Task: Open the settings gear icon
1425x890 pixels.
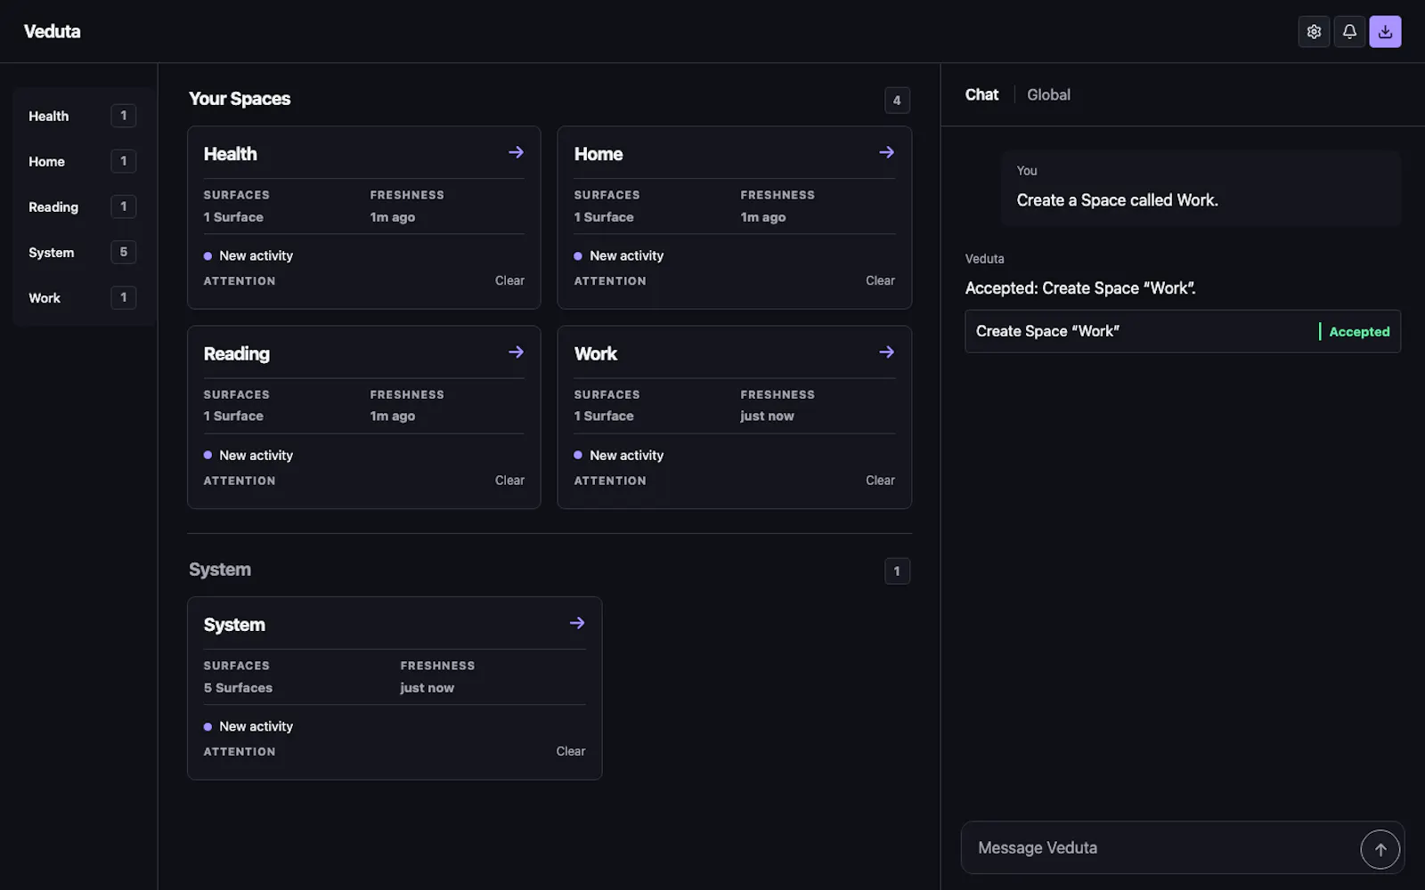Action: 1314,32
